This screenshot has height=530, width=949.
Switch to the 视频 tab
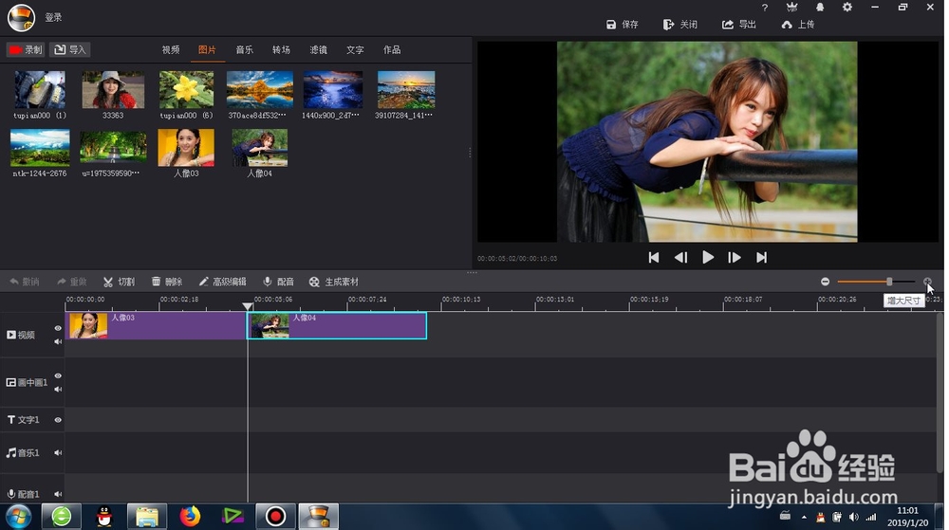tap(171, 49)
